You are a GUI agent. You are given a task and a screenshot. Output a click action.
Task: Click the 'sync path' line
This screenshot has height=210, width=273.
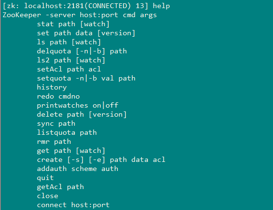click(56, 124)
